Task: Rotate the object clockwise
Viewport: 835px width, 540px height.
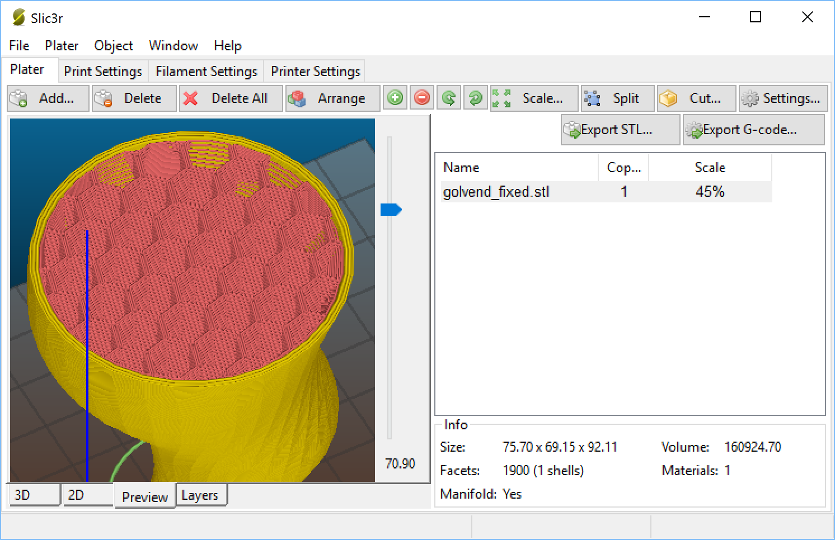Action: (x=475, y=98)
